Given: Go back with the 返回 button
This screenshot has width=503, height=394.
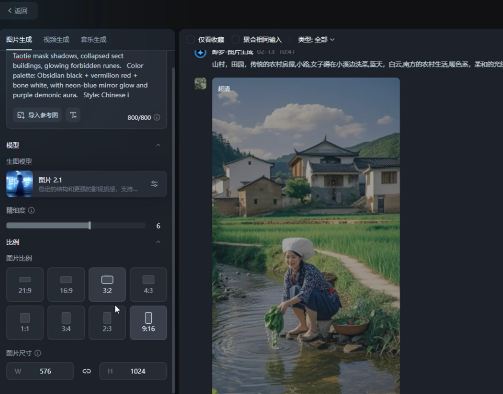Looking at the screenshot, I should [18, 11].
